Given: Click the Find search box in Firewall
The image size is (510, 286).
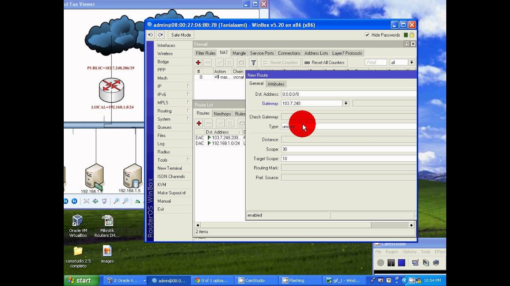Looking at the screenshot, I should coord(376,62).
